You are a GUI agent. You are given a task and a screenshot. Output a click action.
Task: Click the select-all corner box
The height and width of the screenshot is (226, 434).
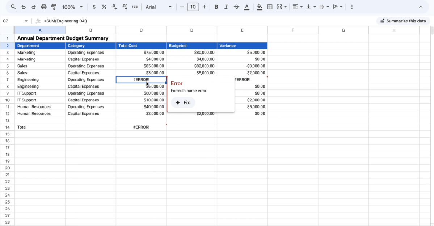click(8, 30)
